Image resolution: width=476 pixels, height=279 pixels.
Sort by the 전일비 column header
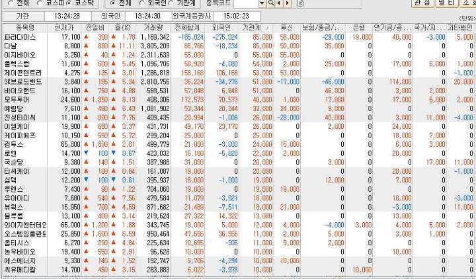coord(95,28)
